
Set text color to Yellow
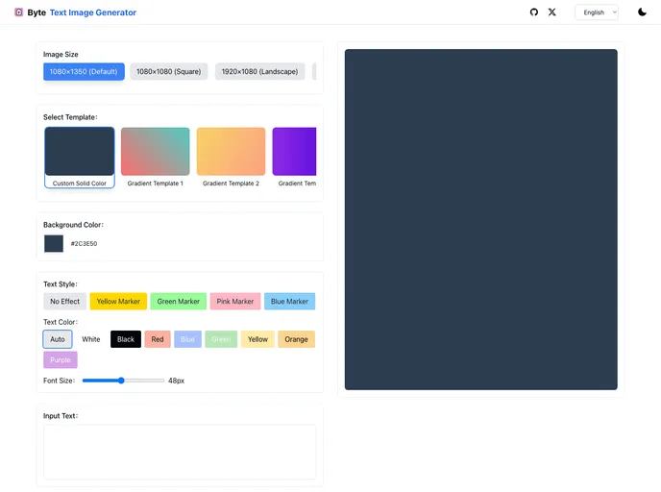[257, 339]
